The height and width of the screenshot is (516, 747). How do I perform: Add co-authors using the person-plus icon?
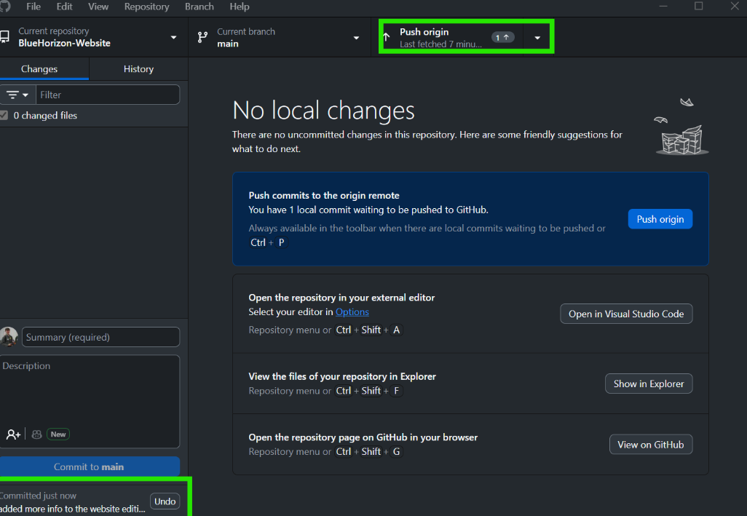pos(13,434)
